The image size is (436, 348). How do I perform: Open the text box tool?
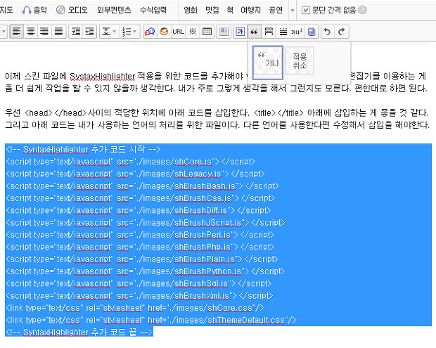pos(241,32)
